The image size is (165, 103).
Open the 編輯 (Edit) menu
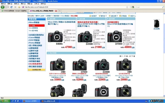[10, 4]
